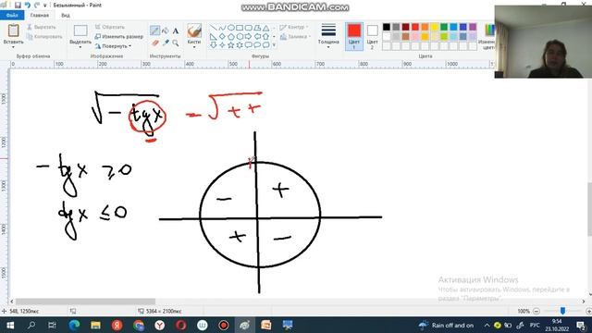
Task: Select the Color picker eyedropper tool
Action: 165,43
